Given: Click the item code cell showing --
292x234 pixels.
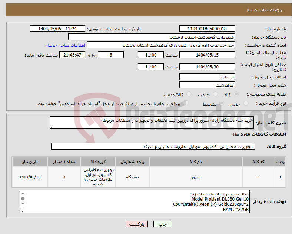Looking at the screenshot, I should click(x=259, y=177).
